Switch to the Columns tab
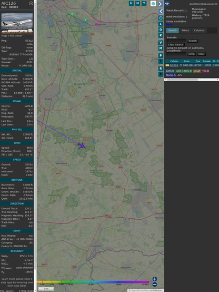This screenshot has width=219, height=292. (x=199, y=31)
